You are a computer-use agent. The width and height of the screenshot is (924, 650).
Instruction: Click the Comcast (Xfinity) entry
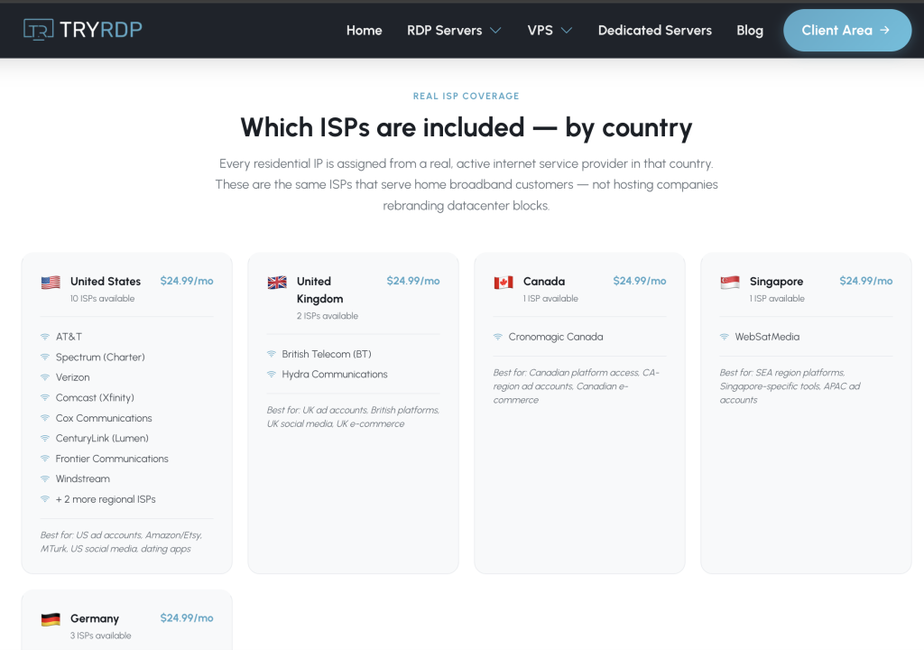95,397
